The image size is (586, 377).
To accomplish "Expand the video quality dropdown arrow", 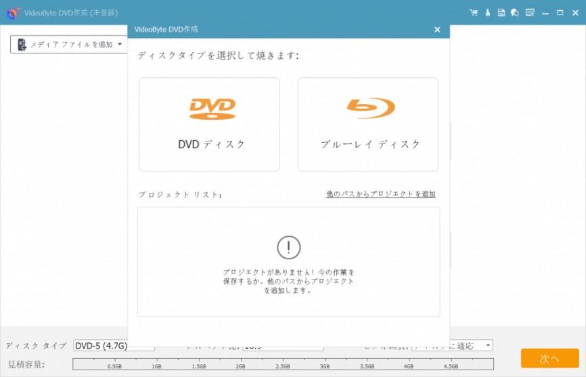I will click(x=488, y=345).
